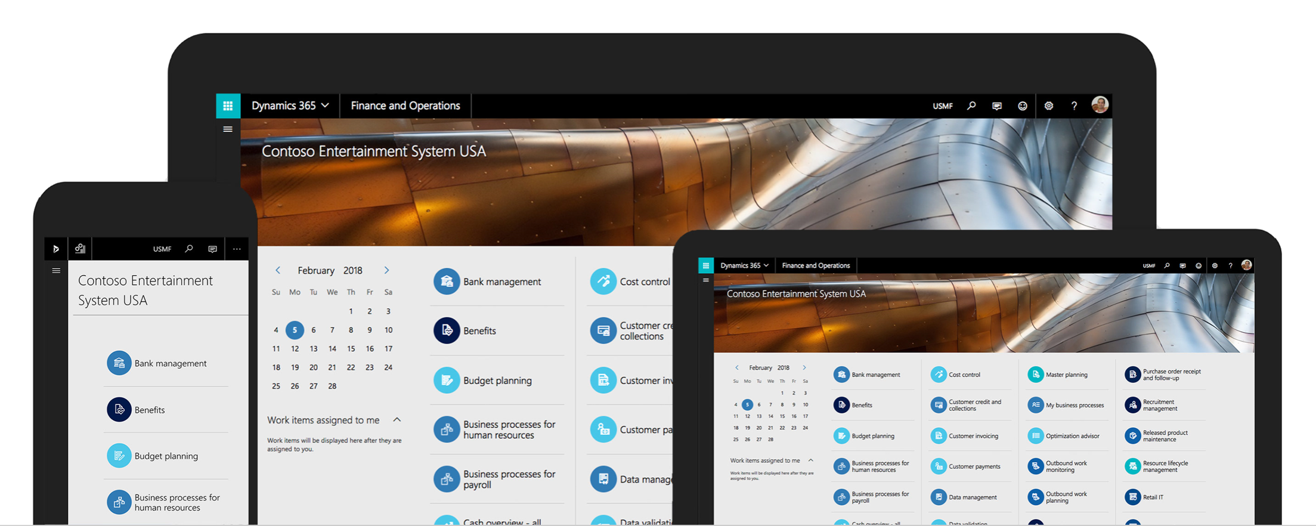
Task: Open Outbound work monitoring tile on the tablet
Action: [1058, 466]
